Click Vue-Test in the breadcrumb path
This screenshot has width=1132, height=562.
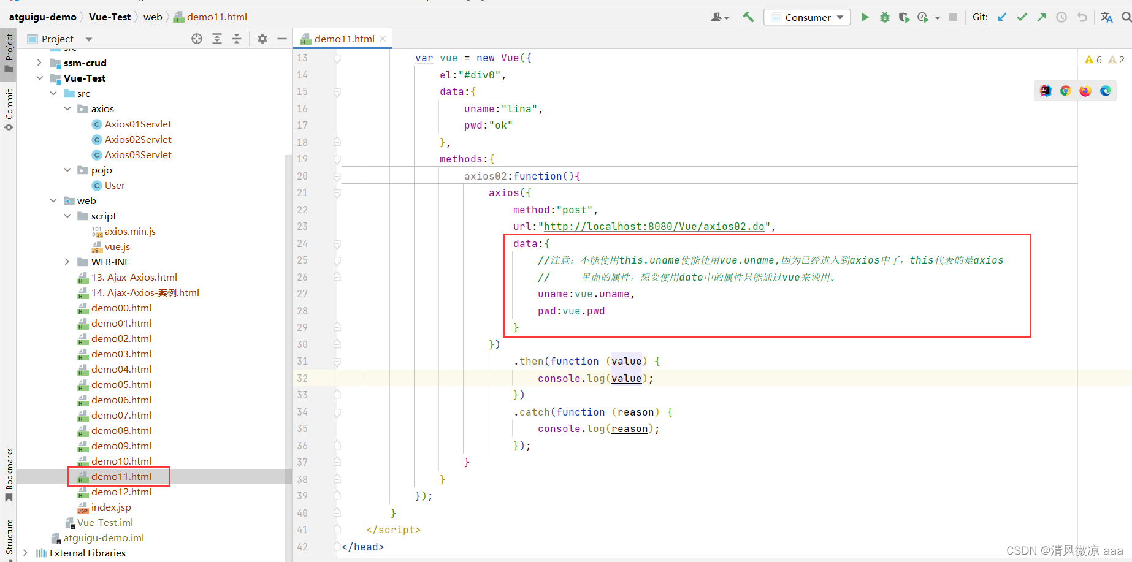[x=110, y=17]
